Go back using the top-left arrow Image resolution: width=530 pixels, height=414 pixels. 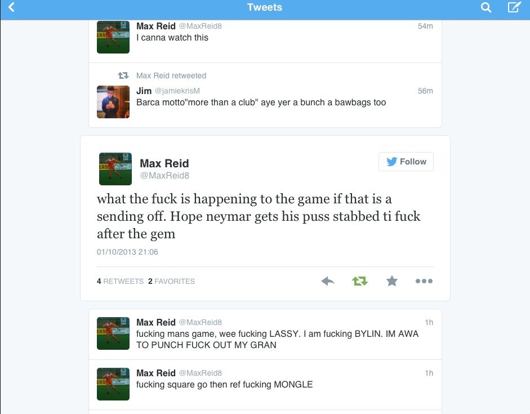[11, 7]
